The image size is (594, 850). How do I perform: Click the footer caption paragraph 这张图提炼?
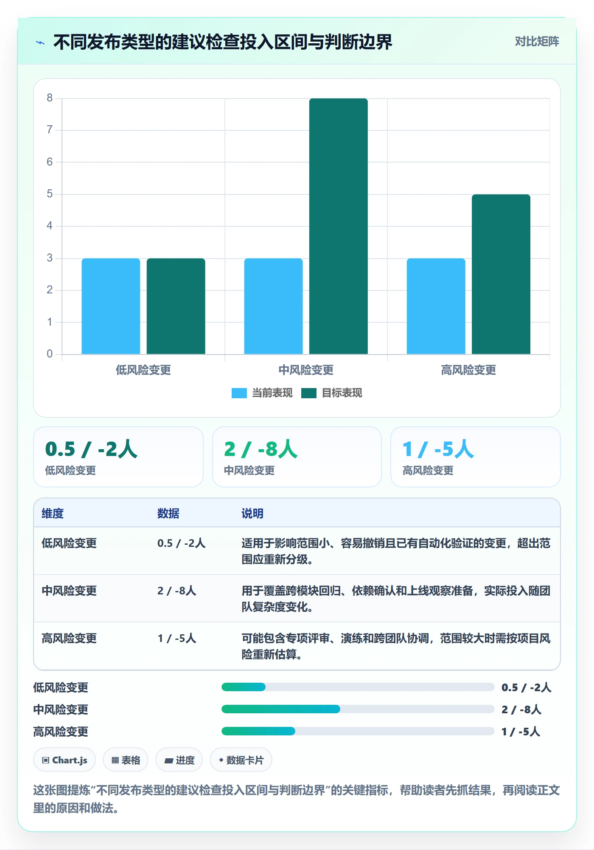click(297, 799)
